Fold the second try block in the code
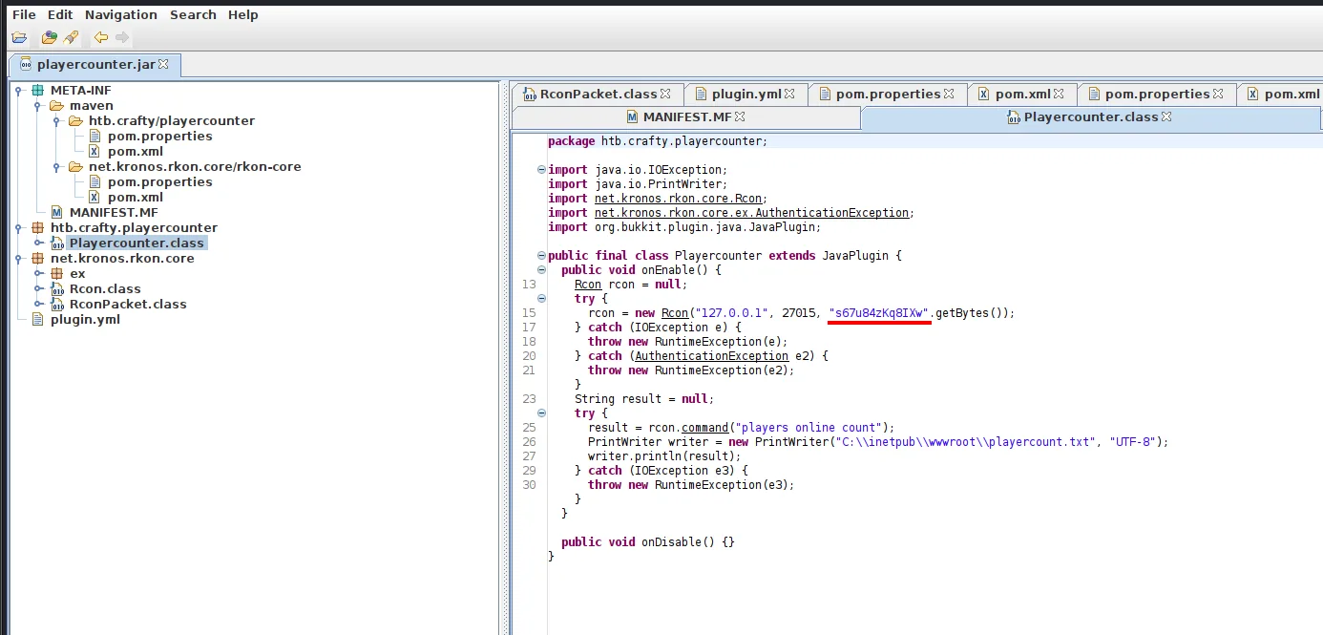The image size is (1323, 635). click(x=542, y=413)
